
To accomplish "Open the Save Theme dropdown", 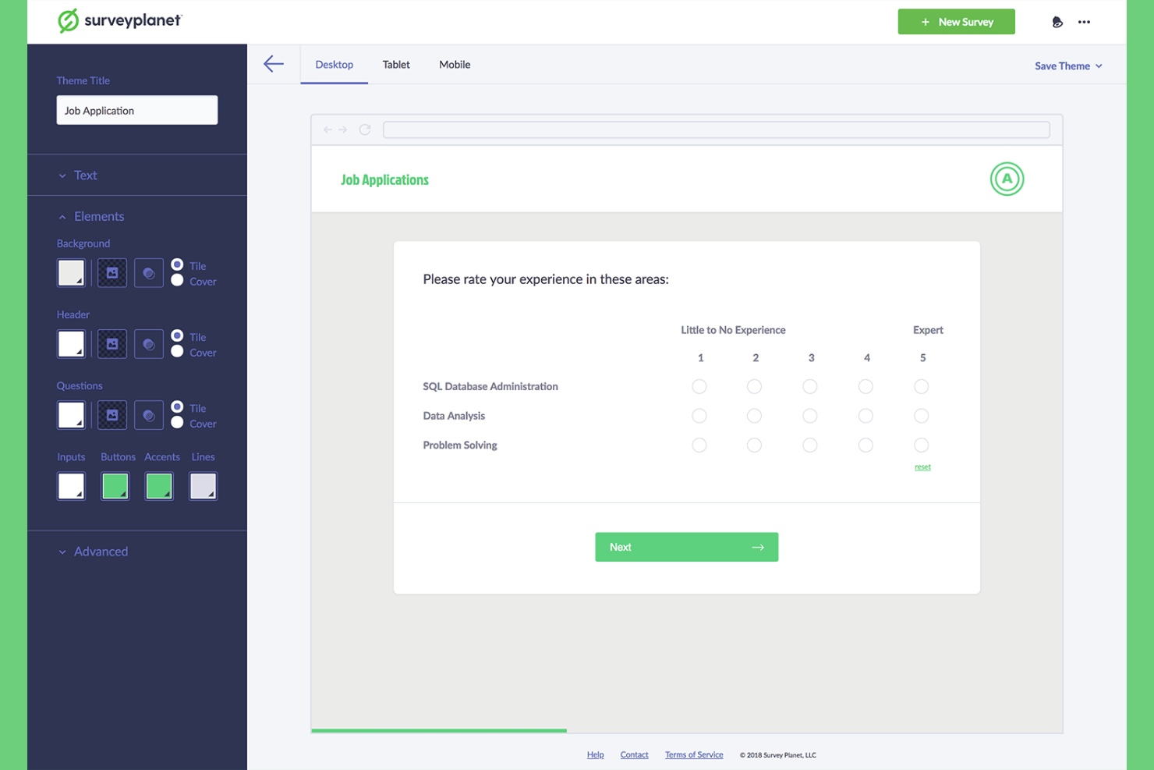I will click(1067, 66).
